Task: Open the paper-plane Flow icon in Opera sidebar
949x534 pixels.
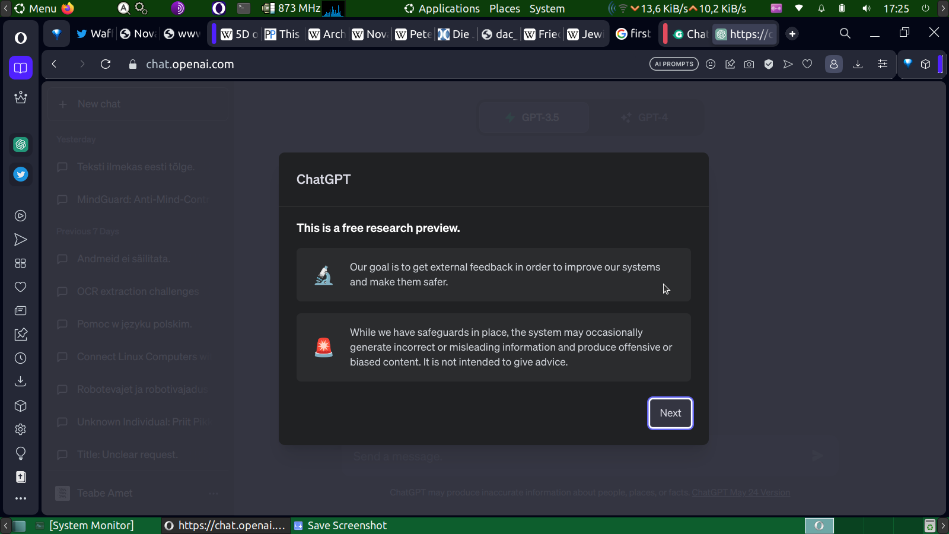Action: tap(21, 240)
